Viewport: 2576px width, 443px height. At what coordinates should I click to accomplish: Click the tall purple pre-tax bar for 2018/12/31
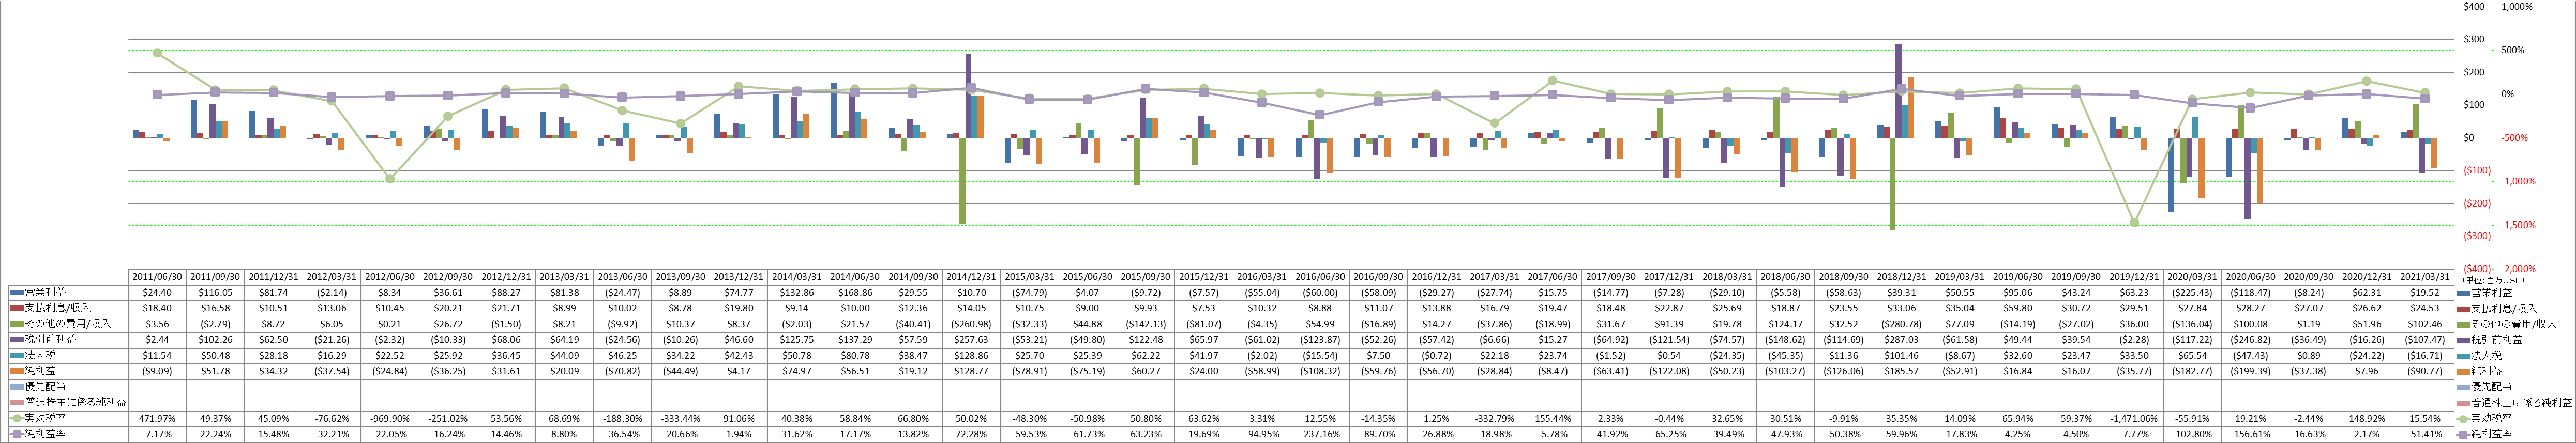[x=1898, y=91]
